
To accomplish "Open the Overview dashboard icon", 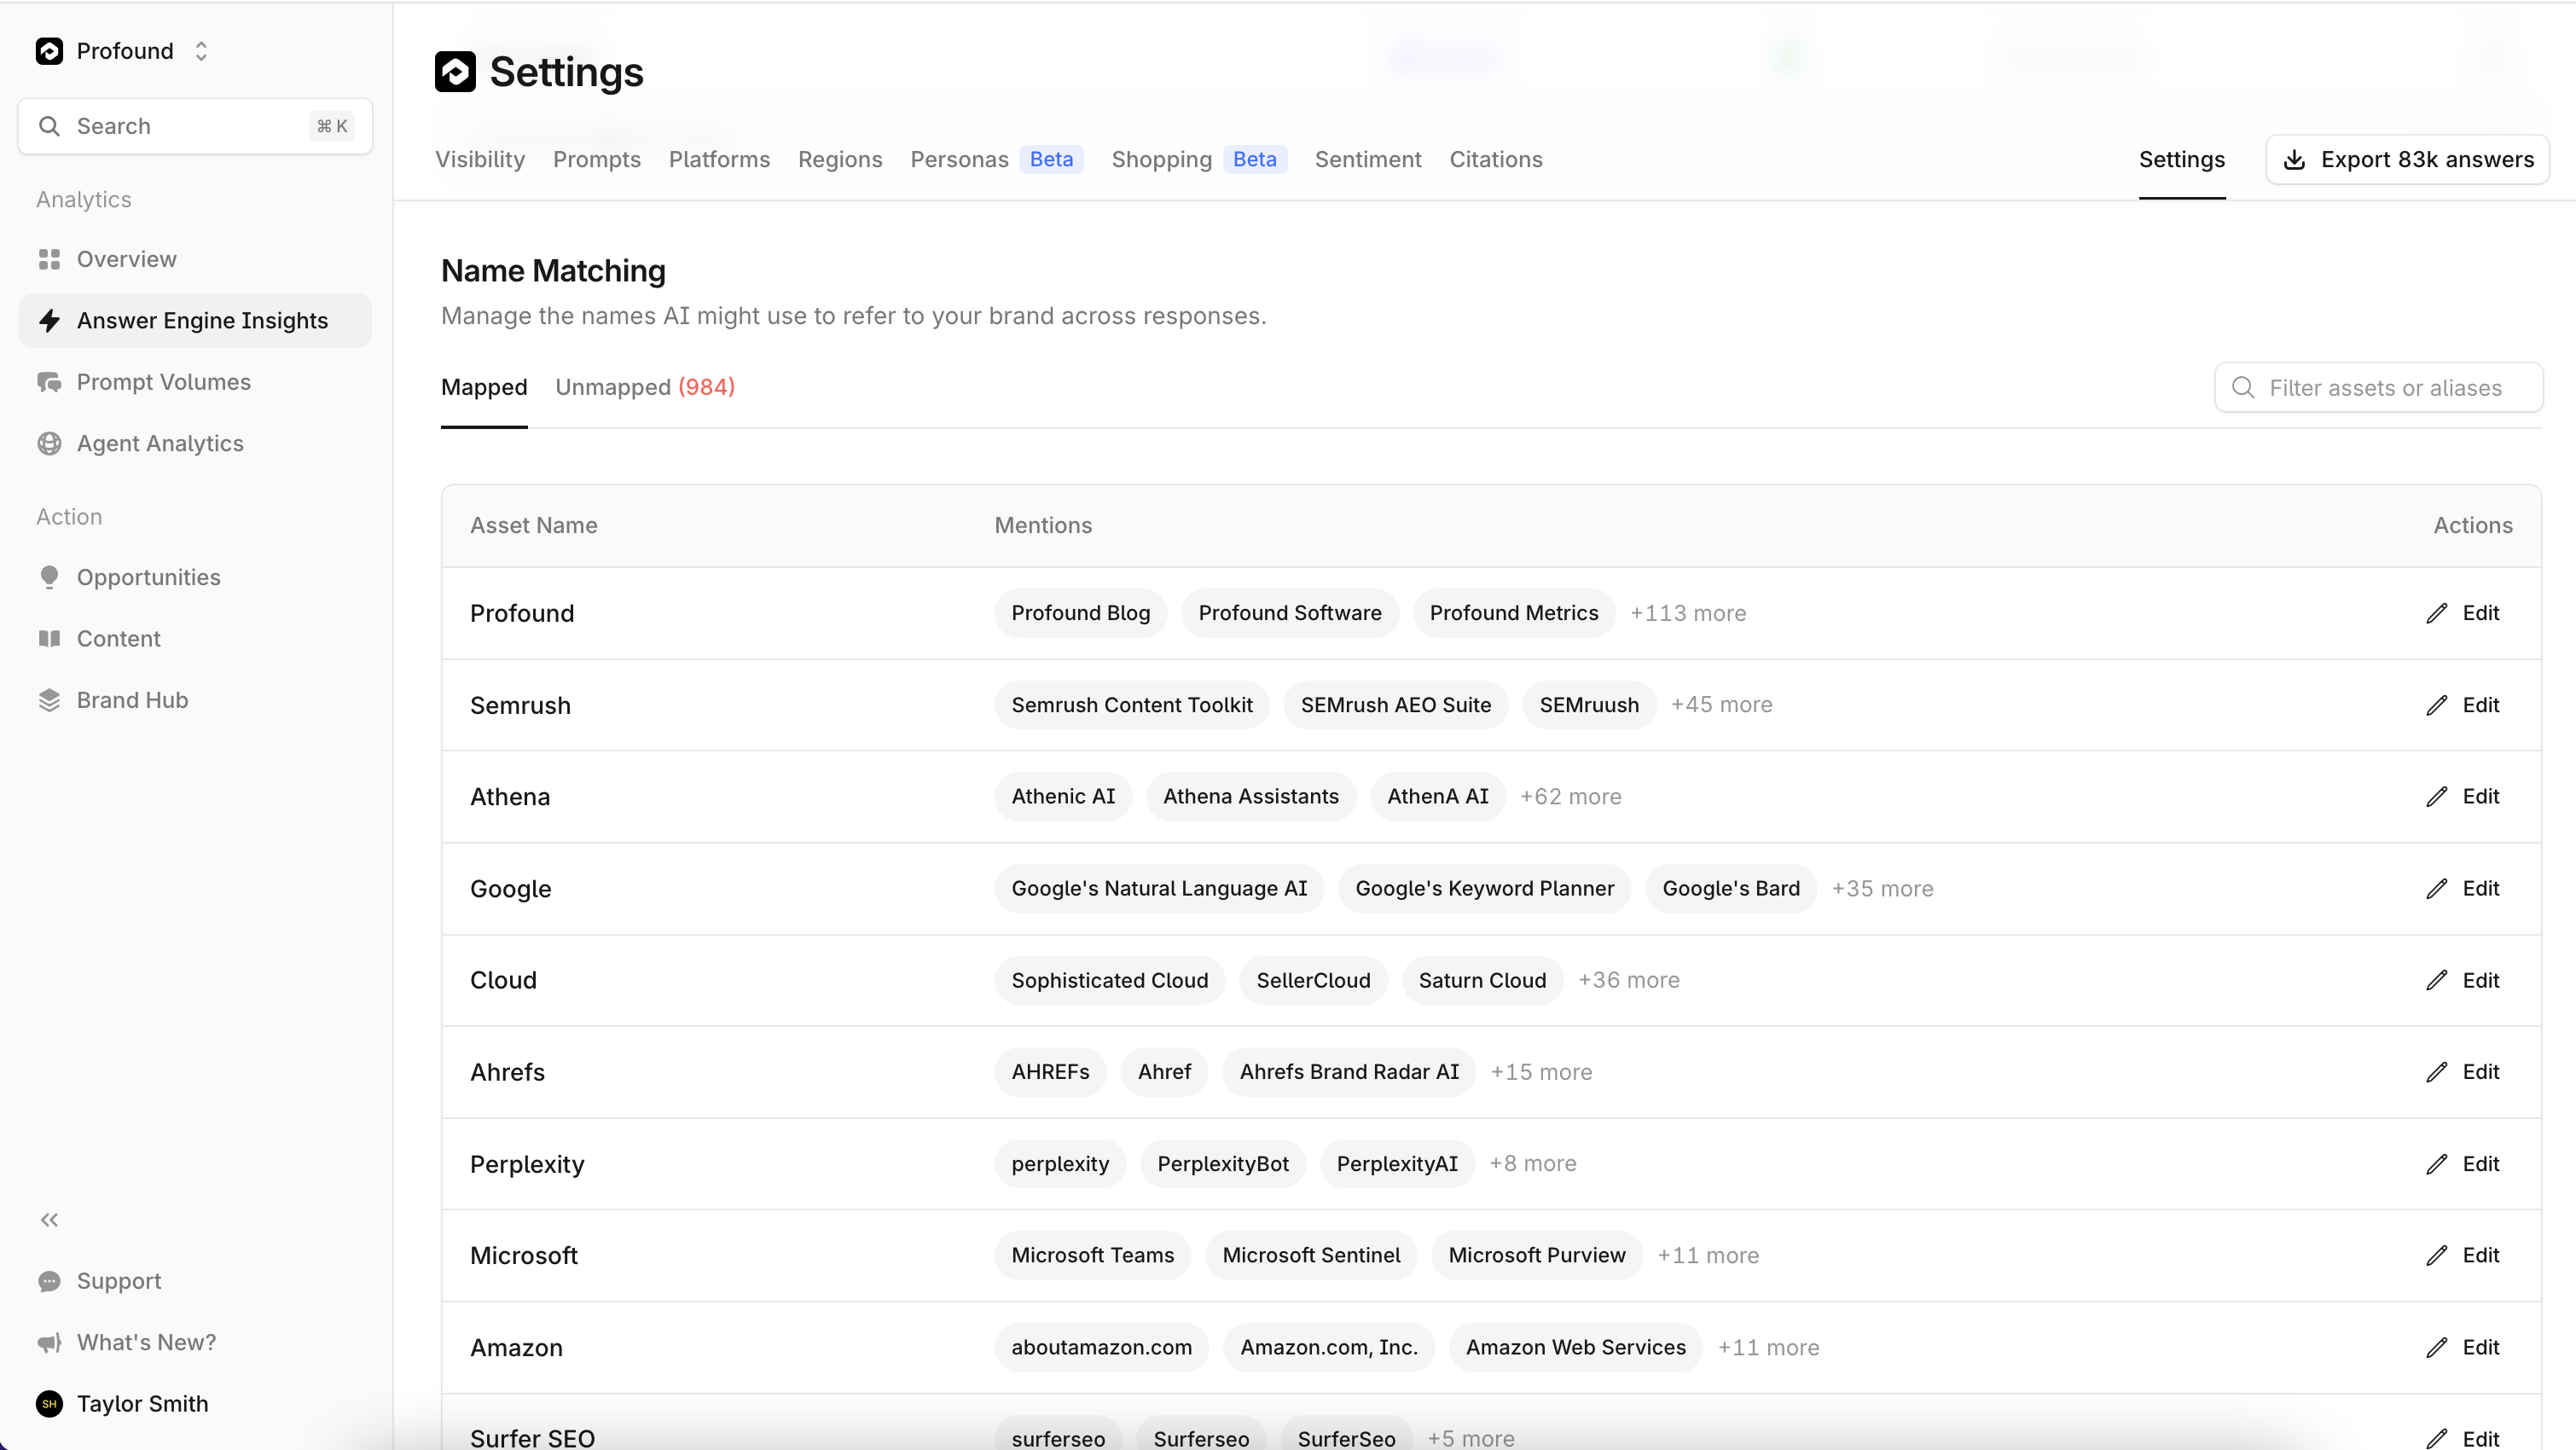I will click(x=50, y=259).
